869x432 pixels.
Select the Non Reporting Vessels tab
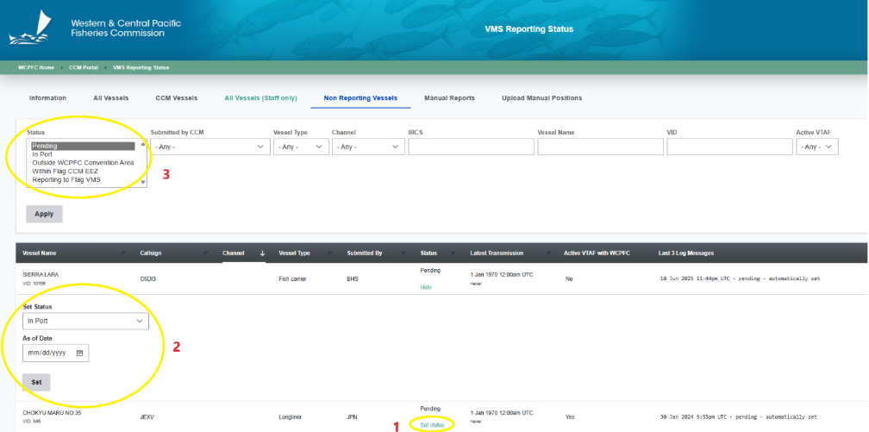(360, 98)
